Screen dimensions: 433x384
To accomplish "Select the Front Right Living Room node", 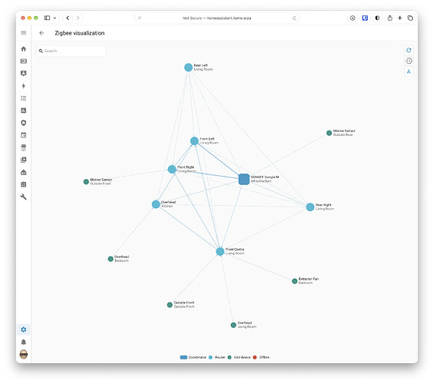I will click(x=172, y=170).
